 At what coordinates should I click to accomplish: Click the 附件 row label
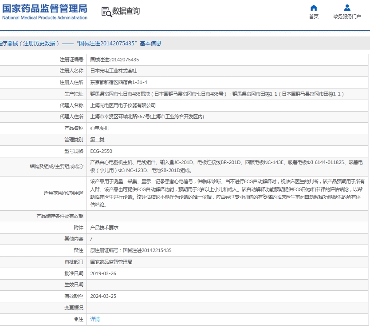pyautogui.click(x=79, y=228)
